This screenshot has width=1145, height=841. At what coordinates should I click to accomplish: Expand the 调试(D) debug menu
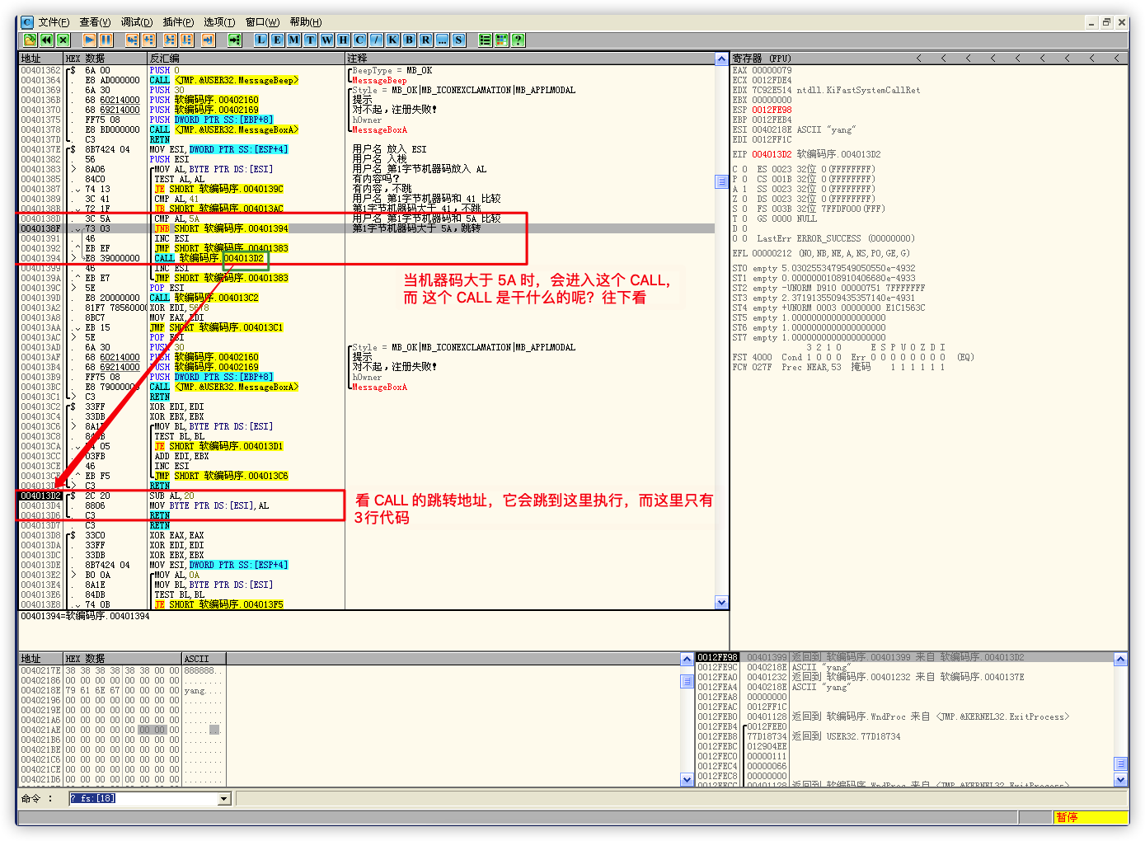(x=136, y=22)
